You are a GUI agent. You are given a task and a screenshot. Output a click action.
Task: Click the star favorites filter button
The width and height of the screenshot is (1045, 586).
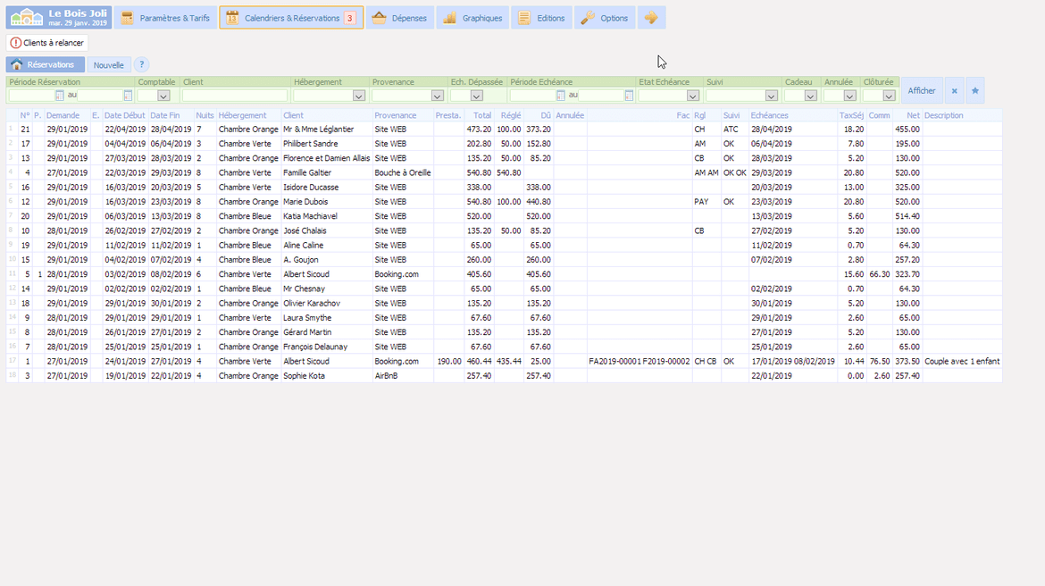click(975, 91)
